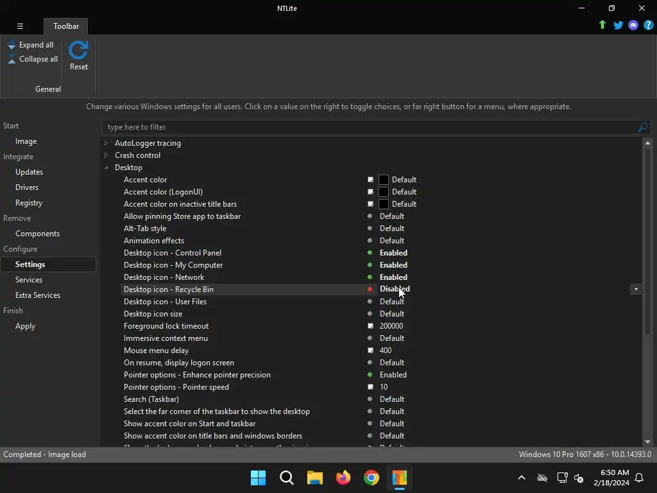The width and height of the screenshot is (657, 493).
Task: Go to Apply page in sidebar
Action: tap(25, 326)
